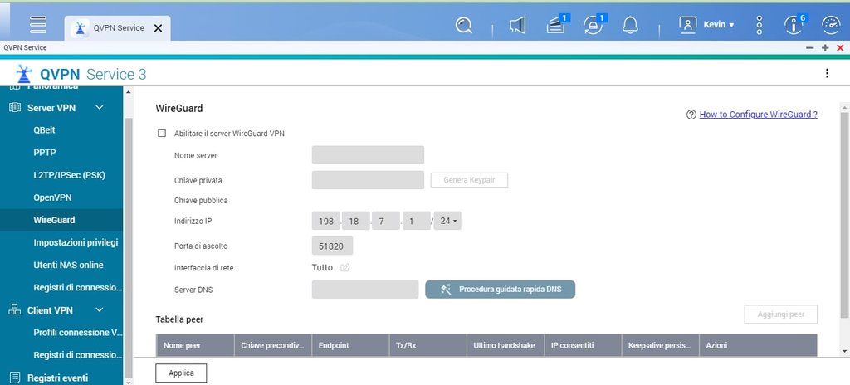Viewport: 850px width, 385px height.
Task: Select WireGuard in the sidebar
Action: (x=54, y=220)
